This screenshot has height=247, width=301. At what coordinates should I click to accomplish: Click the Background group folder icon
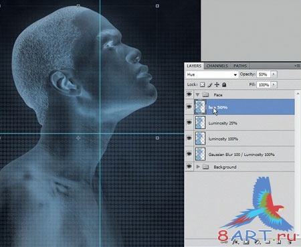tap(205, 167)
